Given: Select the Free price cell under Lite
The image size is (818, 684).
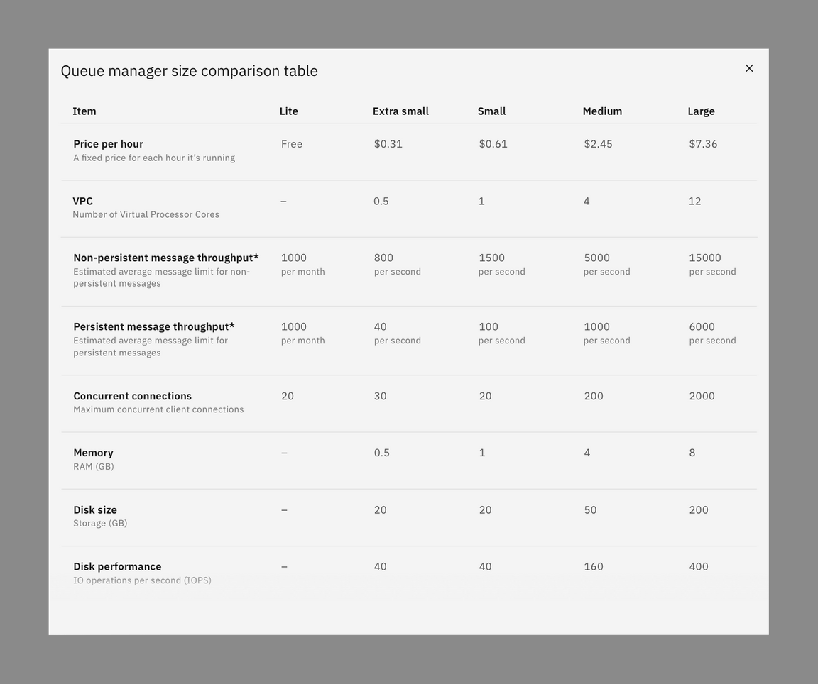Looking at the screenshot, I should (x=291, y=143).
